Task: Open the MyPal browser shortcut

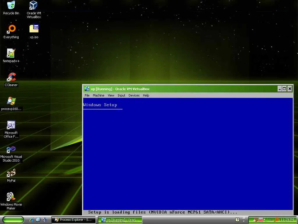Action: click(x=11, y=175)
